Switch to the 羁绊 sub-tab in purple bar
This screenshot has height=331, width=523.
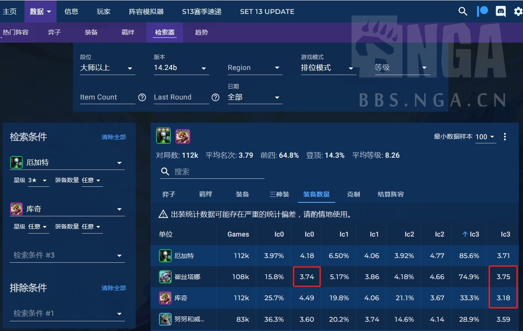128,32
